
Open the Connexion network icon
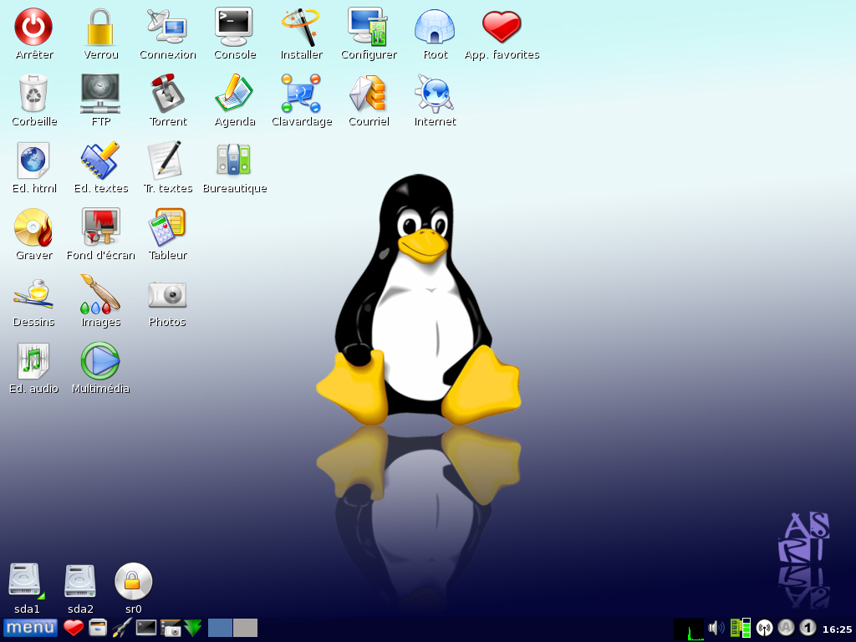(x=167, y=26)
